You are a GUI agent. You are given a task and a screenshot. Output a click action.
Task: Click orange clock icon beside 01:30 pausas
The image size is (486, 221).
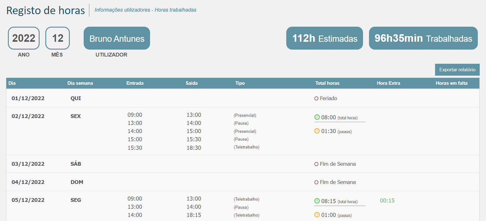(317, 131)
